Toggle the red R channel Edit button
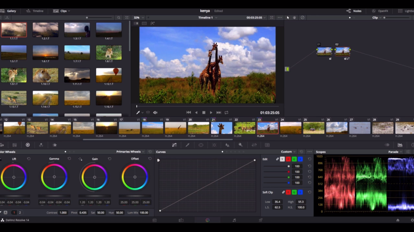Screen dimensions: 414x232 [288, 159]
